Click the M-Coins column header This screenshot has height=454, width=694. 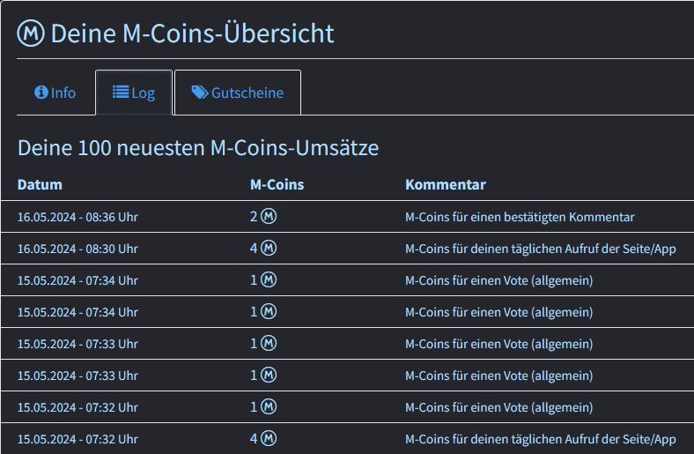(x=277, y=184)
